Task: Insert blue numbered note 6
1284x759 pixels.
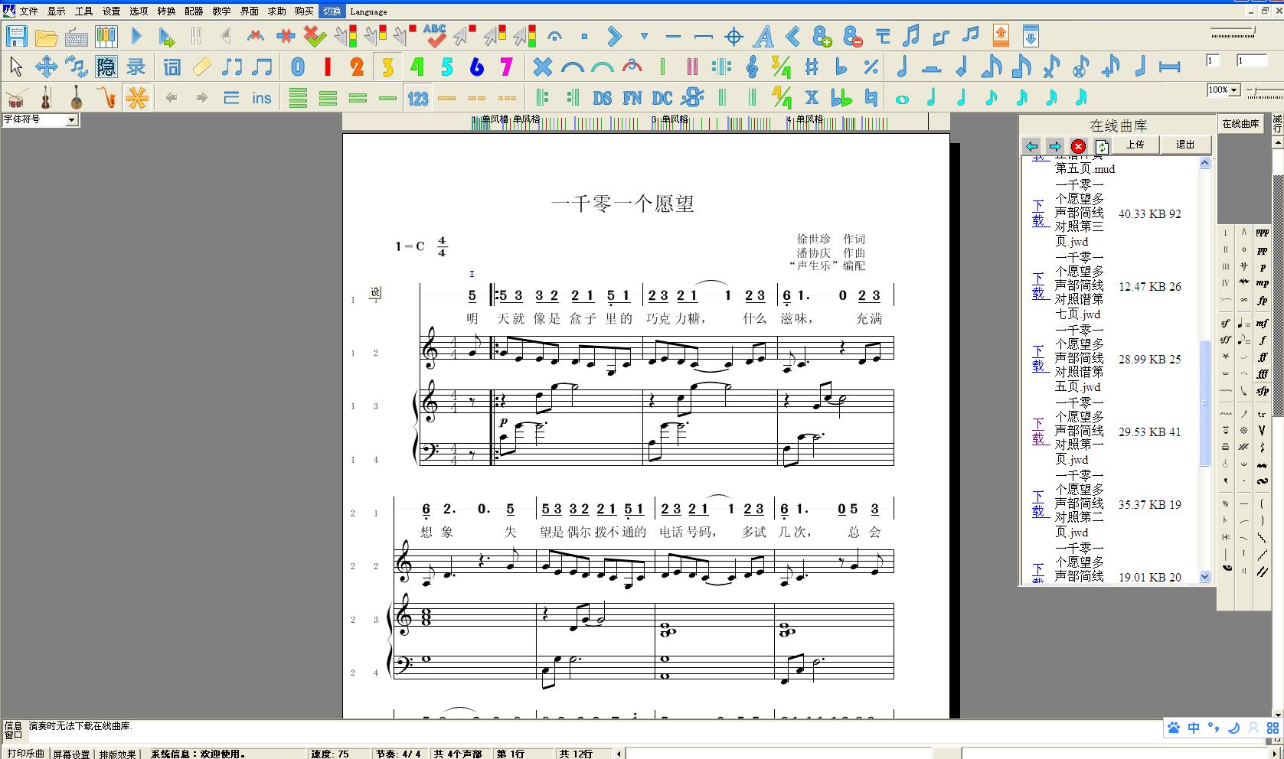Action: (476, 67)
